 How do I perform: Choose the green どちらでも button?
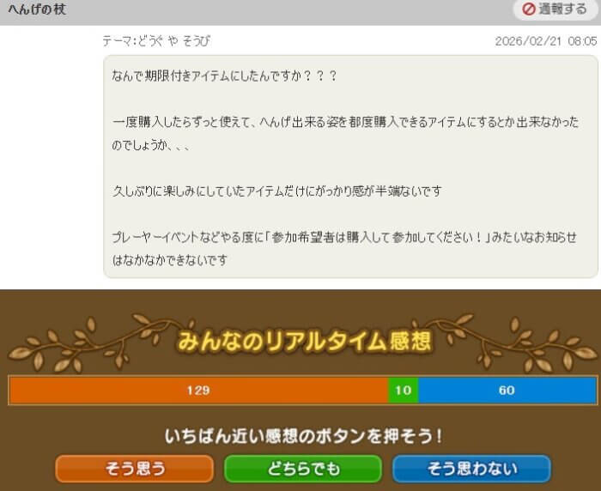301,469
